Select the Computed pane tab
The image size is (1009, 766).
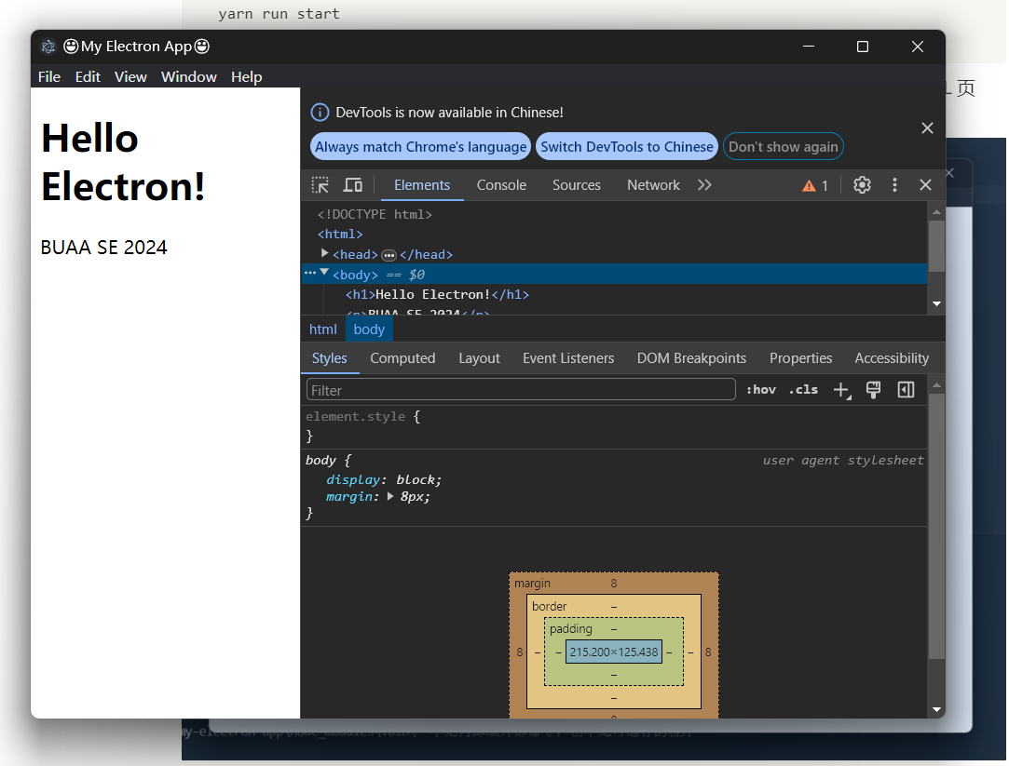click(402, 358)
